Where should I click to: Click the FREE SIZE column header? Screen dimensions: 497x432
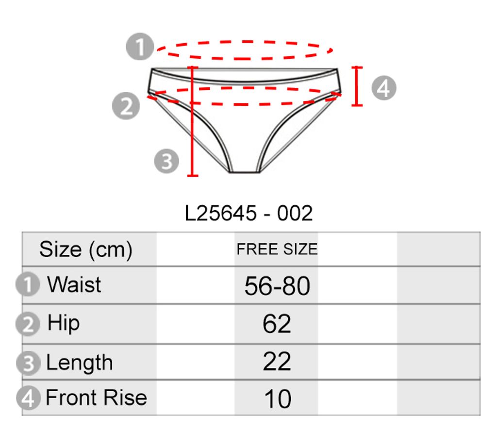[277, 249]
